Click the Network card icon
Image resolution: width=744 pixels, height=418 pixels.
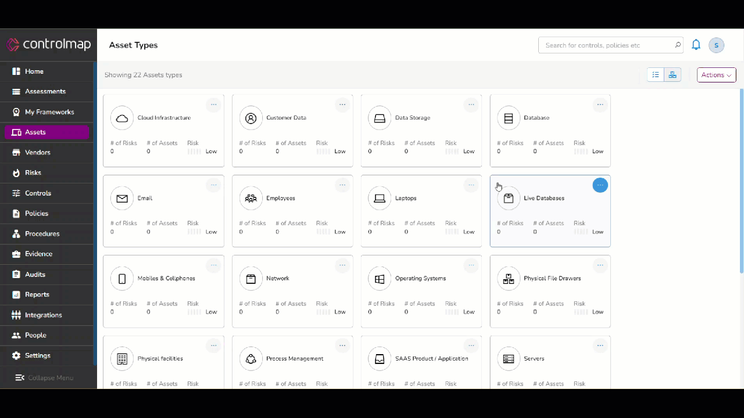(x=251, y=279)
